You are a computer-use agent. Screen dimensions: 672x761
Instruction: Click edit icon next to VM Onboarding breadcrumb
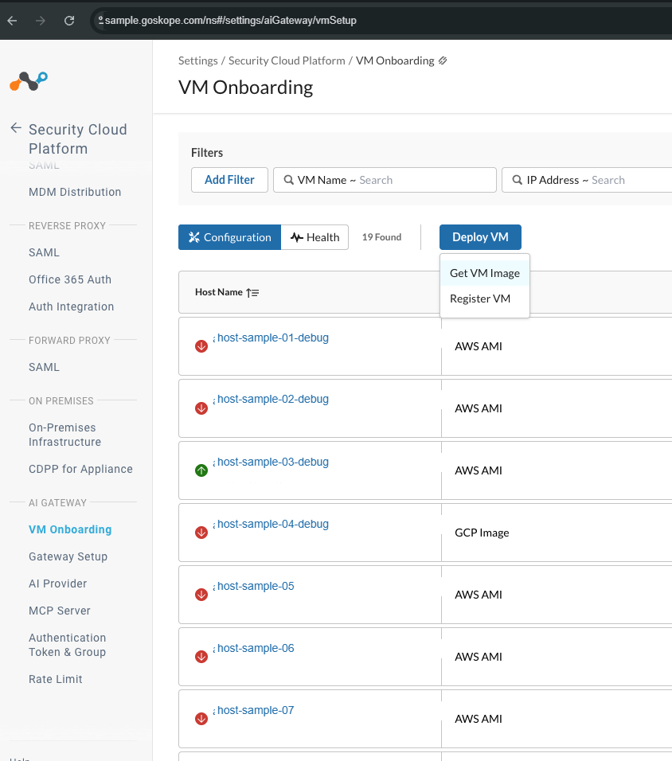443,60
